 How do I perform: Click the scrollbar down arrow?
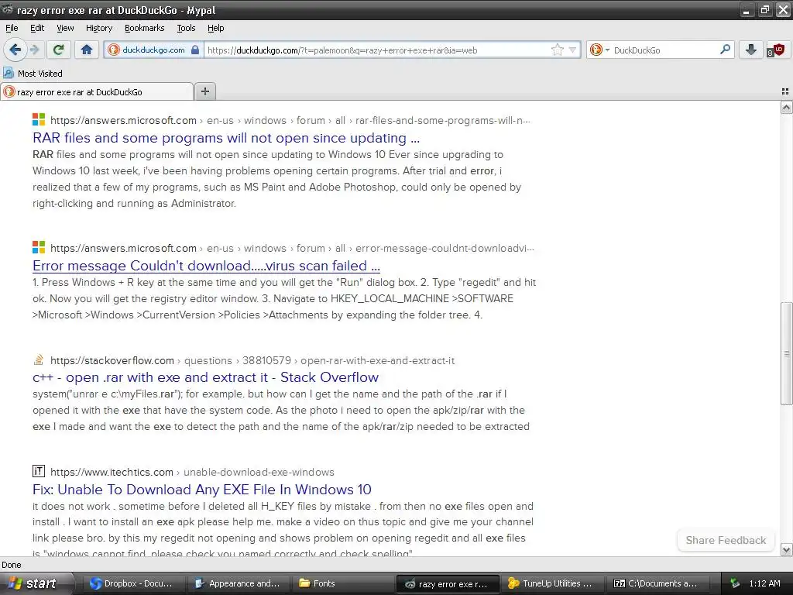pyautogui.click(x=786, y=549)
